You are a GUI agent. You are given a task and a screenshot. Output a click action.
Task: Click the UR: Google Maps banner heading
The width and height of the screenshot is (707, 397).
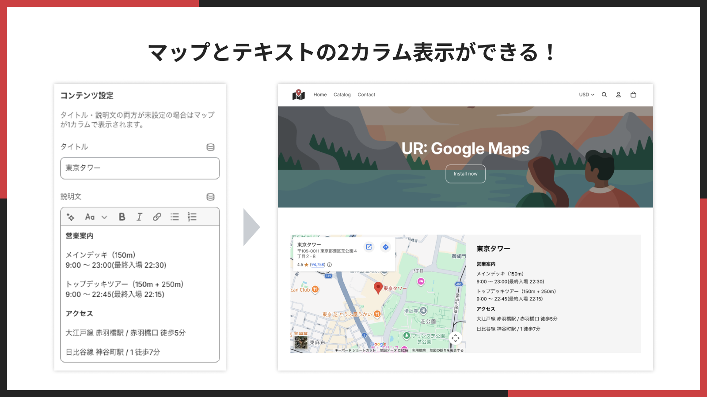point(465,149)
